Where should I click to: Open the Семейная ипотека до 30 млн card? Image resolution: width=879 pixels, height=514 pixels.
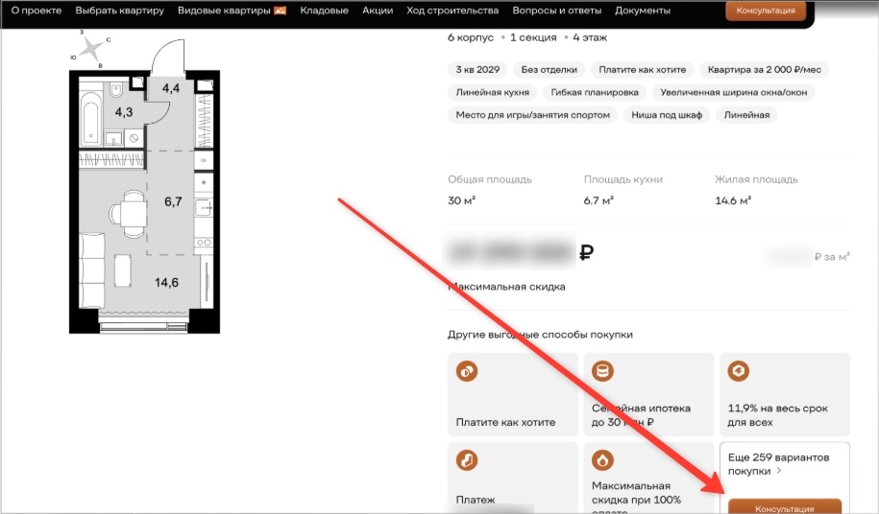(x=648, y=394)
